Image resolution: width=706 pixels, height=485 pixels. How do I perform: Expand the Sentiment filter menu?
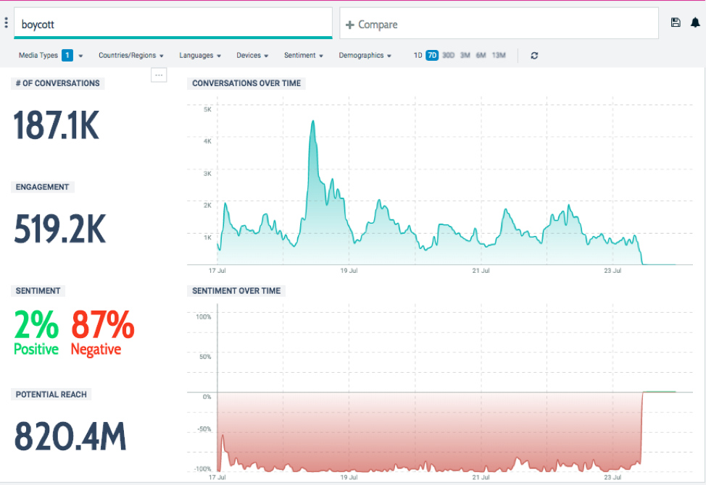[303, 55]
